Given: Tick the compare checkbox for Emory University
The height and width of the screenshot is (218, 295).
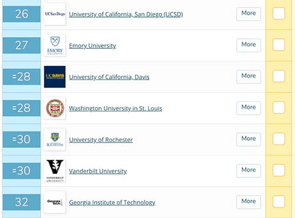Looking at the screenshot, I should tap(278, 45).
